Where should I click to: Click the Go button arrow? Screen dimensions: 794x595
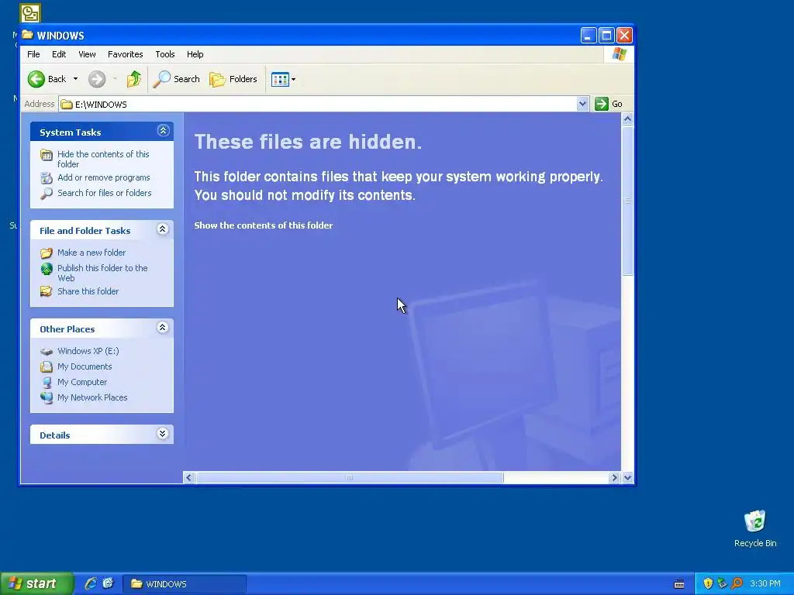(x=601, y=104)
